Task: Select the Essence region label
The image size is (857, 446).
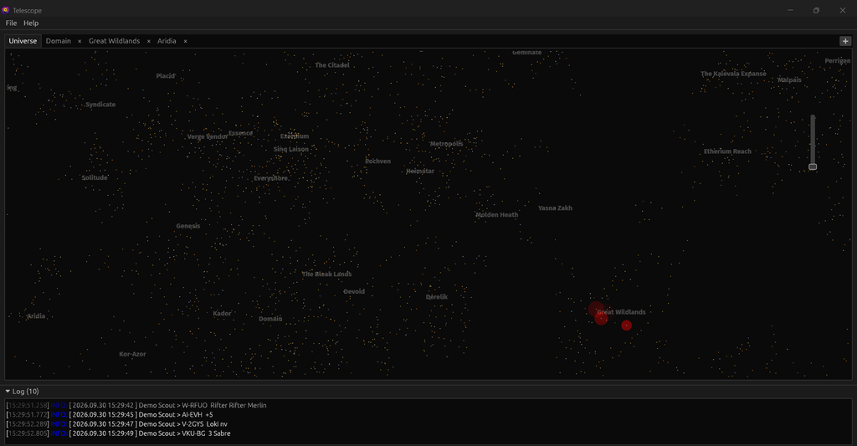Action: (240, 133)
